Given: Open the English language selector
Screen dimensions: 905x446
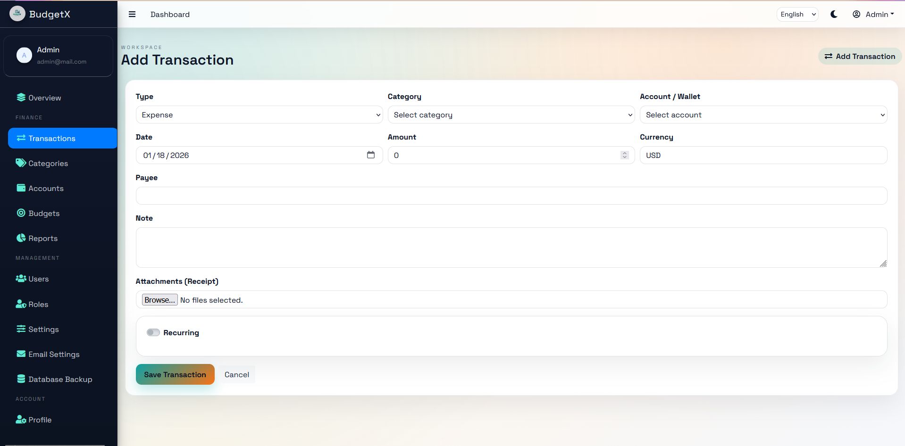Looking at the screenshot, I should [x=797, y=14].
